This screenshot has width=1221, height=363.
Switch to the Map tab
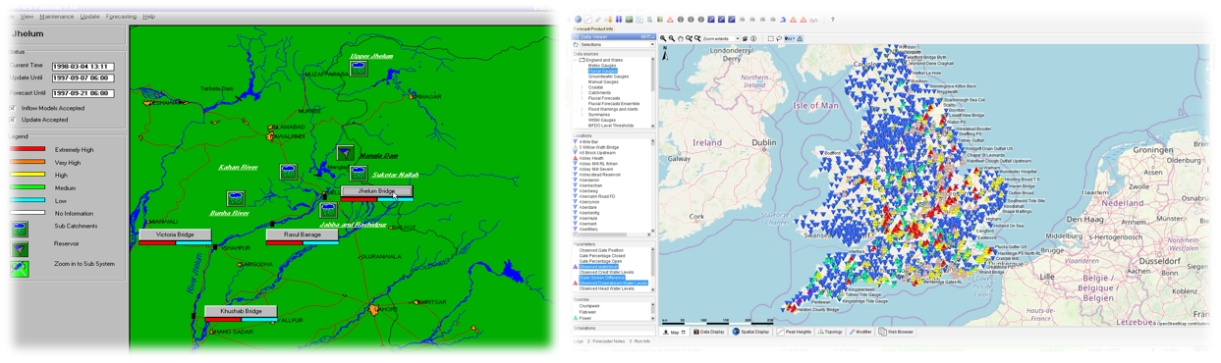coord(674,333)
